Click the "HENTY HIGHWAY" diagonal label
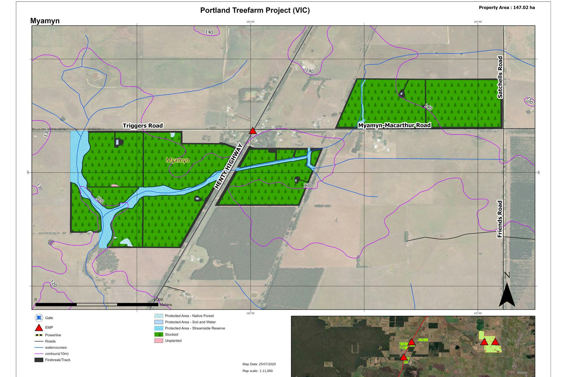This screenshot has width=566, height=377. 228,166
